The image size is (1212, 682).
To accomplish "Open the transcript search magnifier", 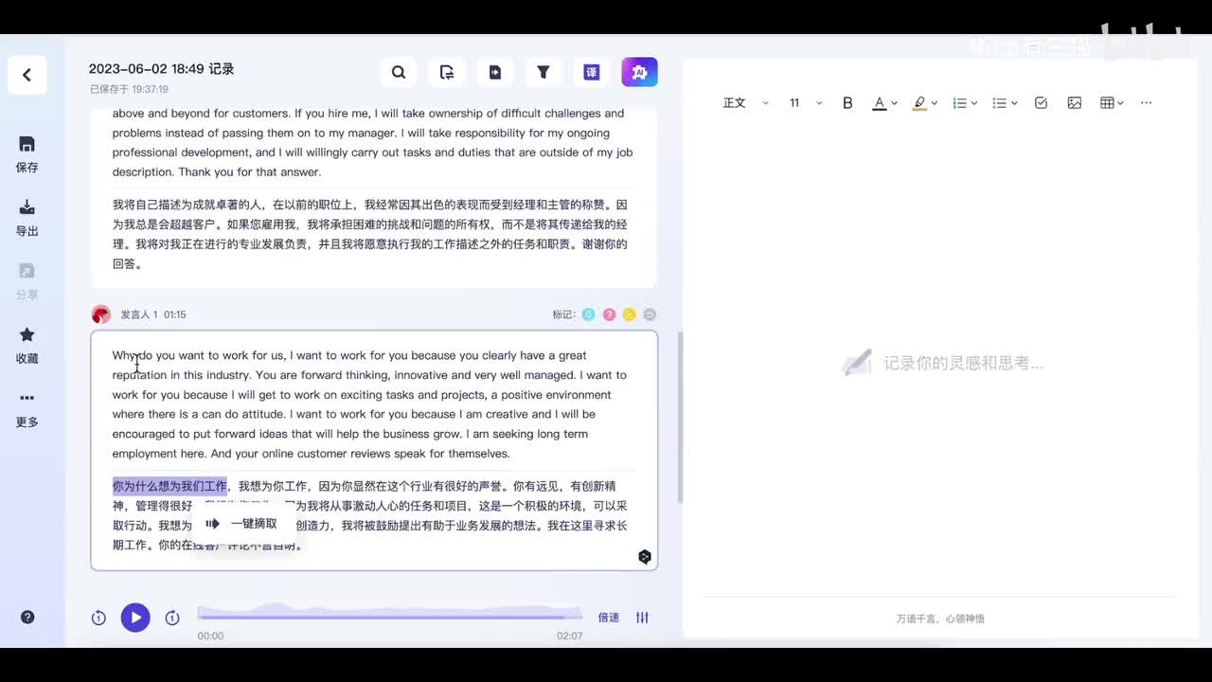I will pyautogui.click(x=399, y=72).
